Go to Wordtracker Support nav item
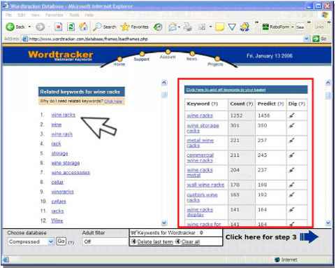 click(x=142, y=57)
